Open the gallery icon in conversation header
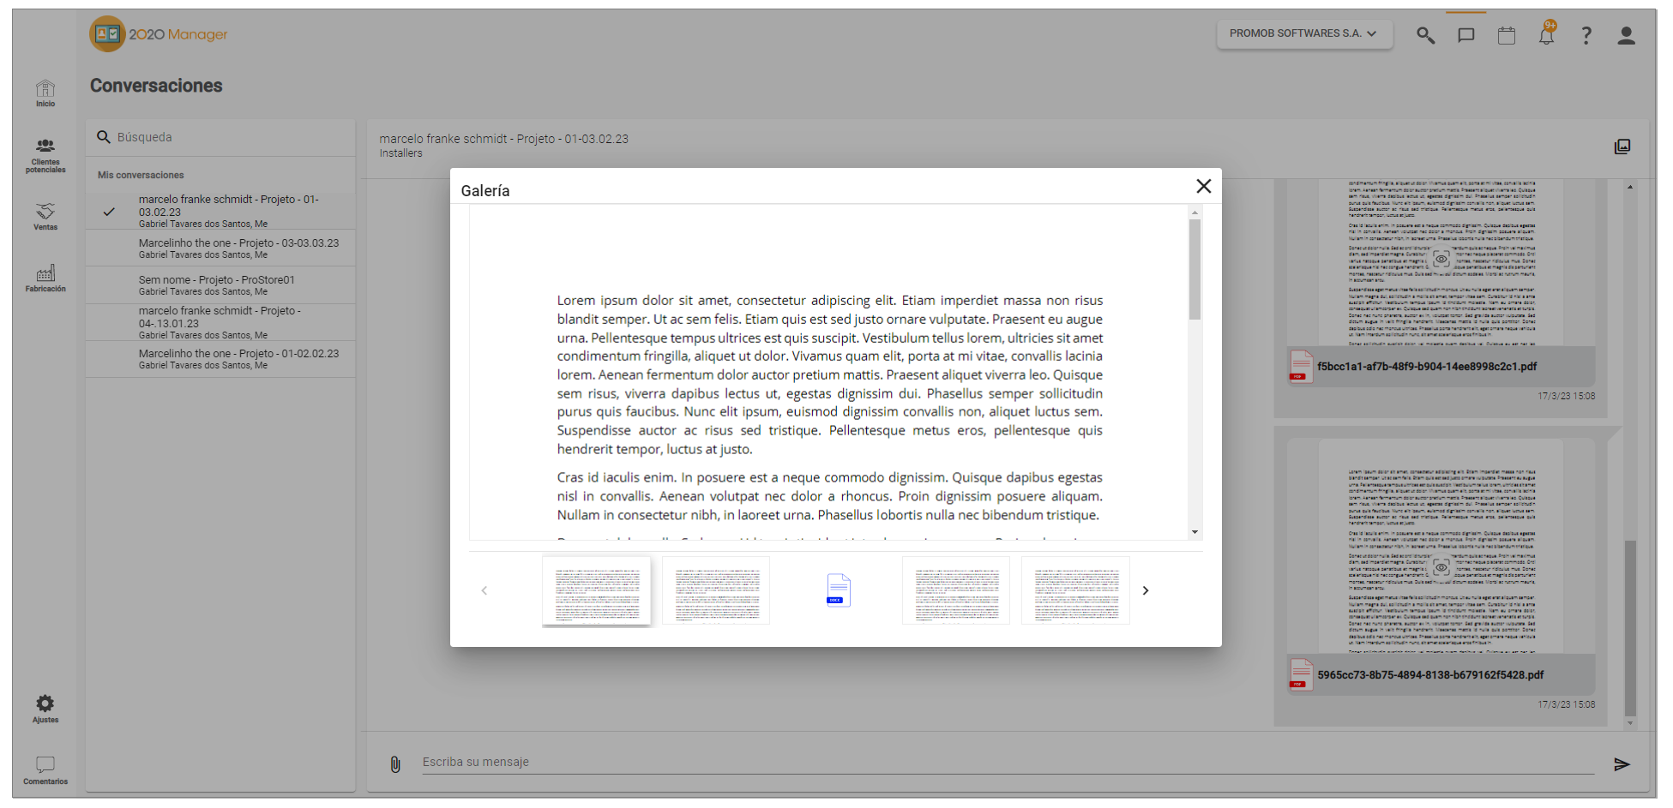The height and width of the screenshot is (808, 1673). click(1622, 147)
